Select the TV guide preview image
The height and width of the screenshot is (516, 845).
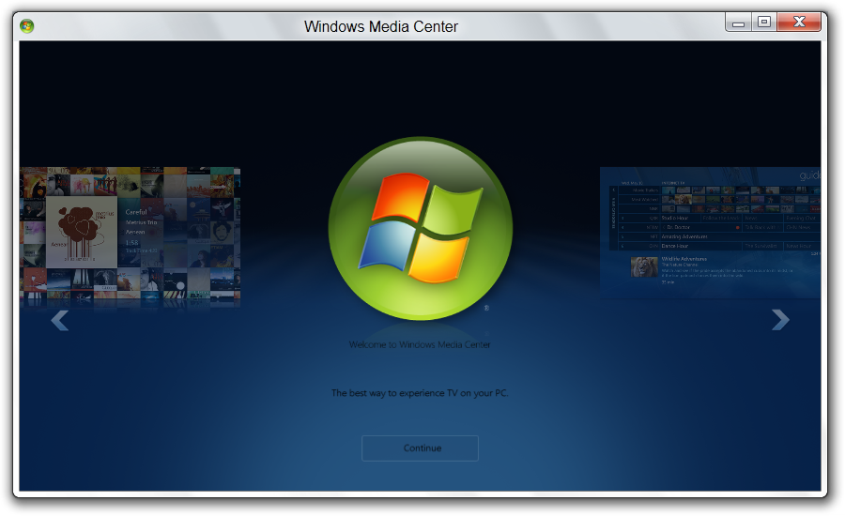click(711, 233)
